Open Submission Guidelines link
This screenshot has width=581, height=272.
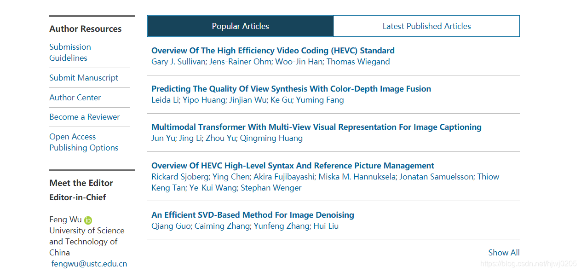click(70, 52)
